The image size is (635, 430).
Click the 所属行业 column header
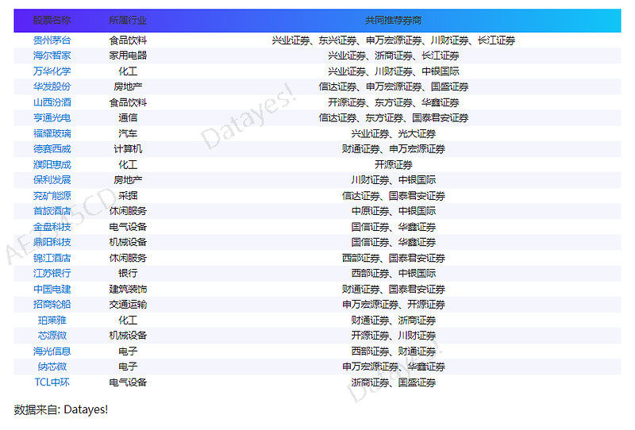[128, 20]
